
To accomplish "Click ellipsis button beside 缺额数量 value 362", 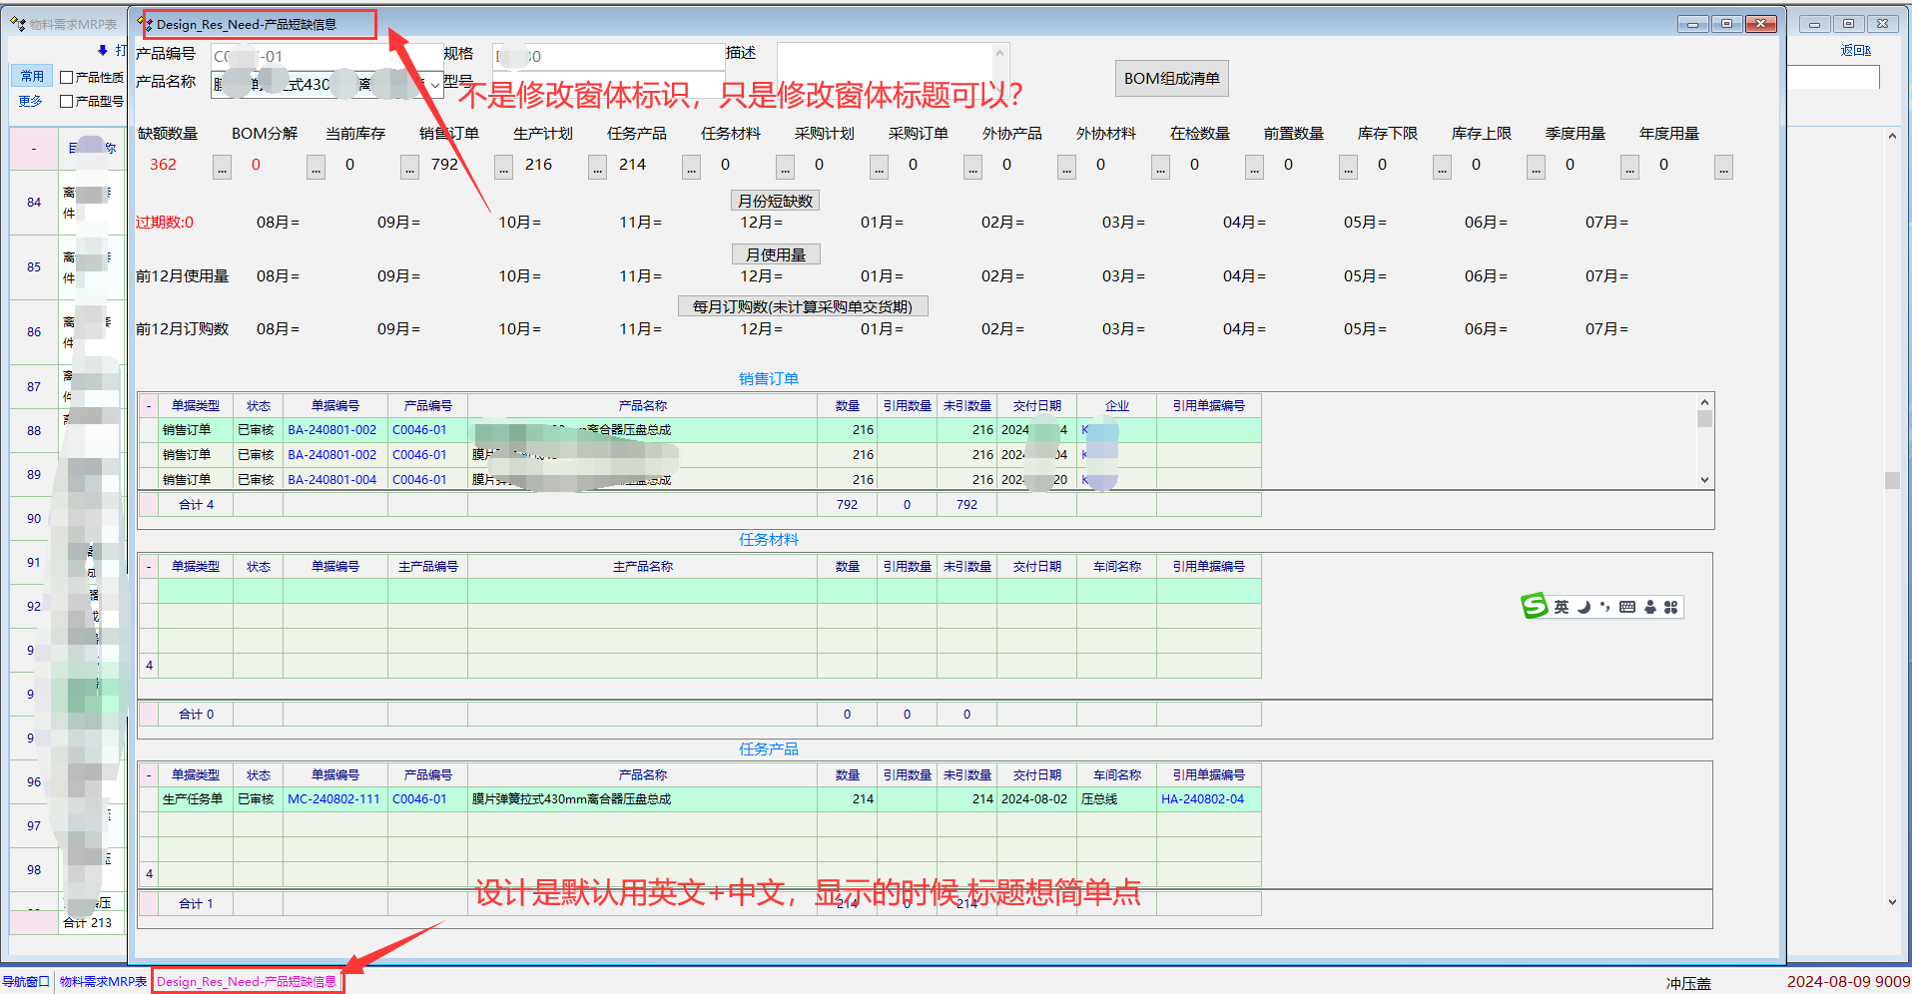I will pos(222,168).
